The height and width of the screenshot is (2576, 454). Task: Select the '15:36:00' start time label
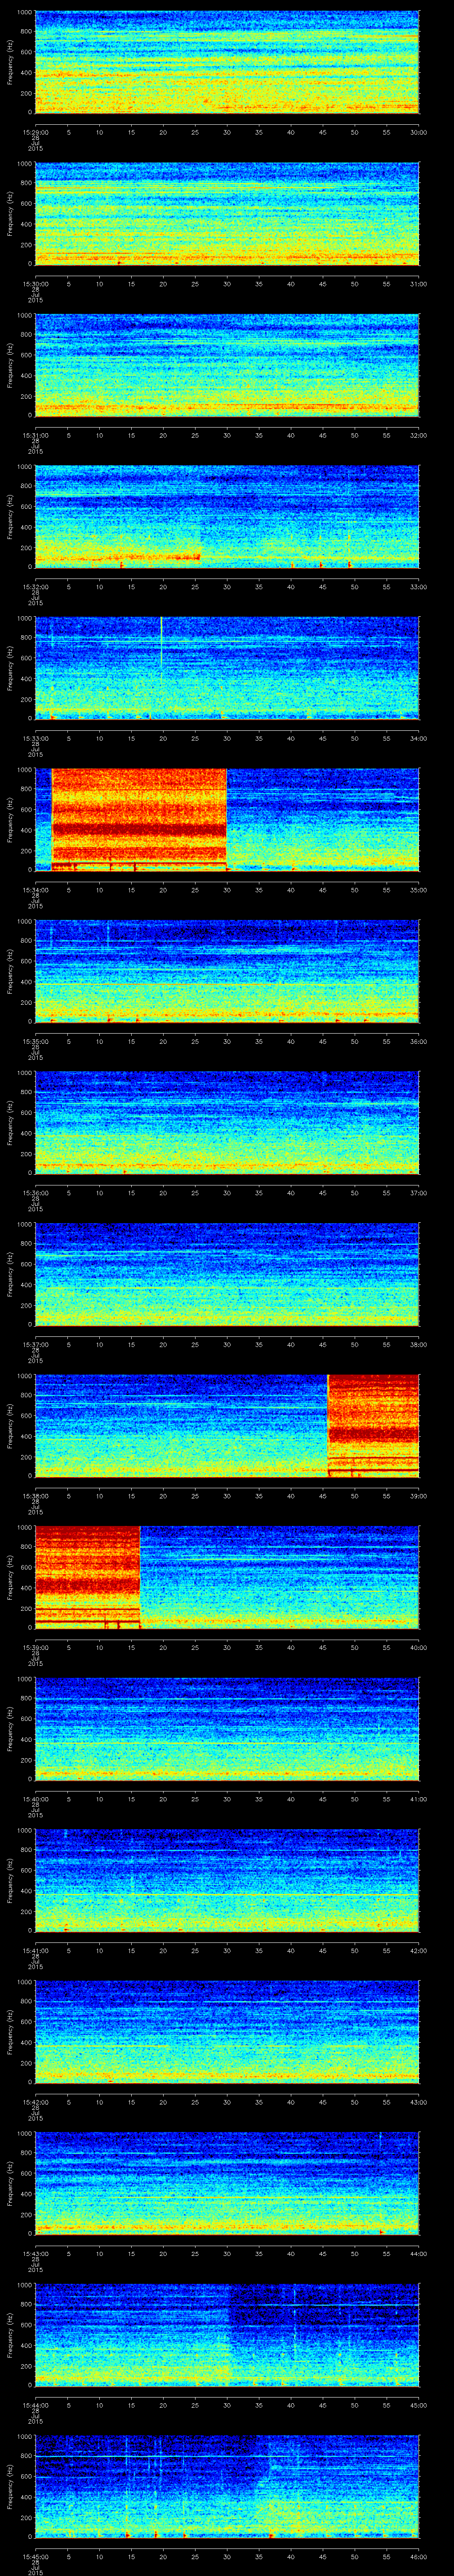tap(36, 1193)
